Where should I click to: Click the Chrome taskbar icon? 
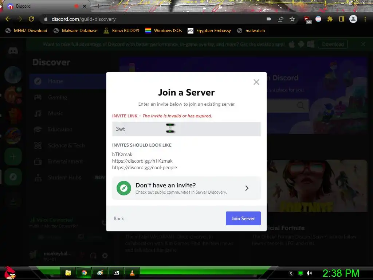point(84,273)
